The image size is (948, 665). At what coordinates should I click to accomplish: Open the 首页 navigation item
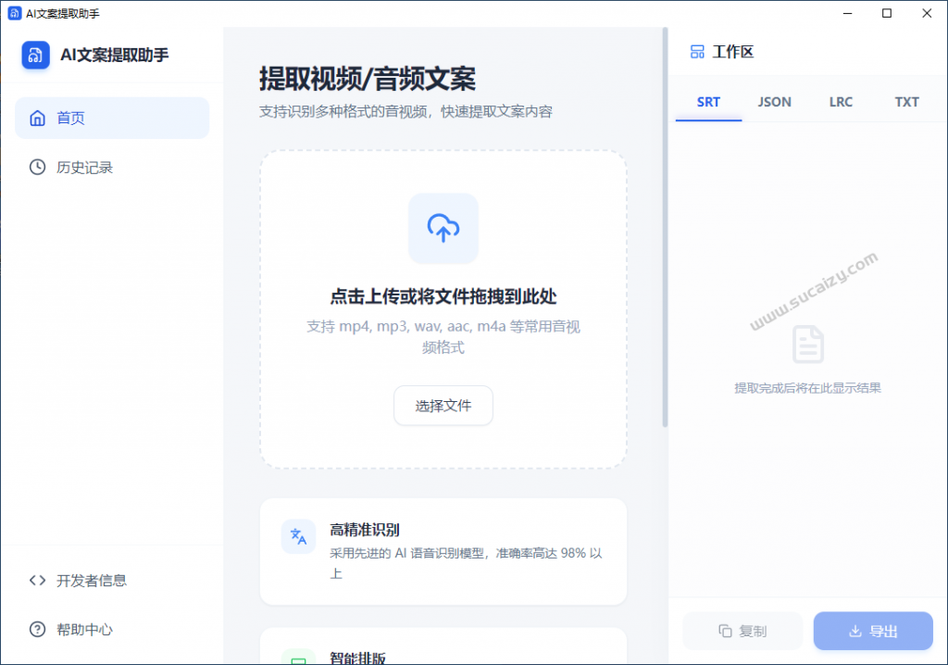coord(112,118)
